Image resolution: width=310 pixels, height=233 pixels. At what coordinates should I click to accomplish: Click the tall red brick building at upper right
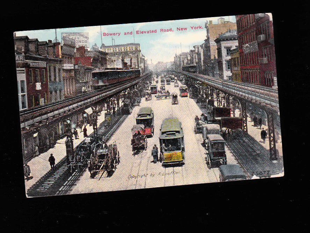click(x=256, y=50)
